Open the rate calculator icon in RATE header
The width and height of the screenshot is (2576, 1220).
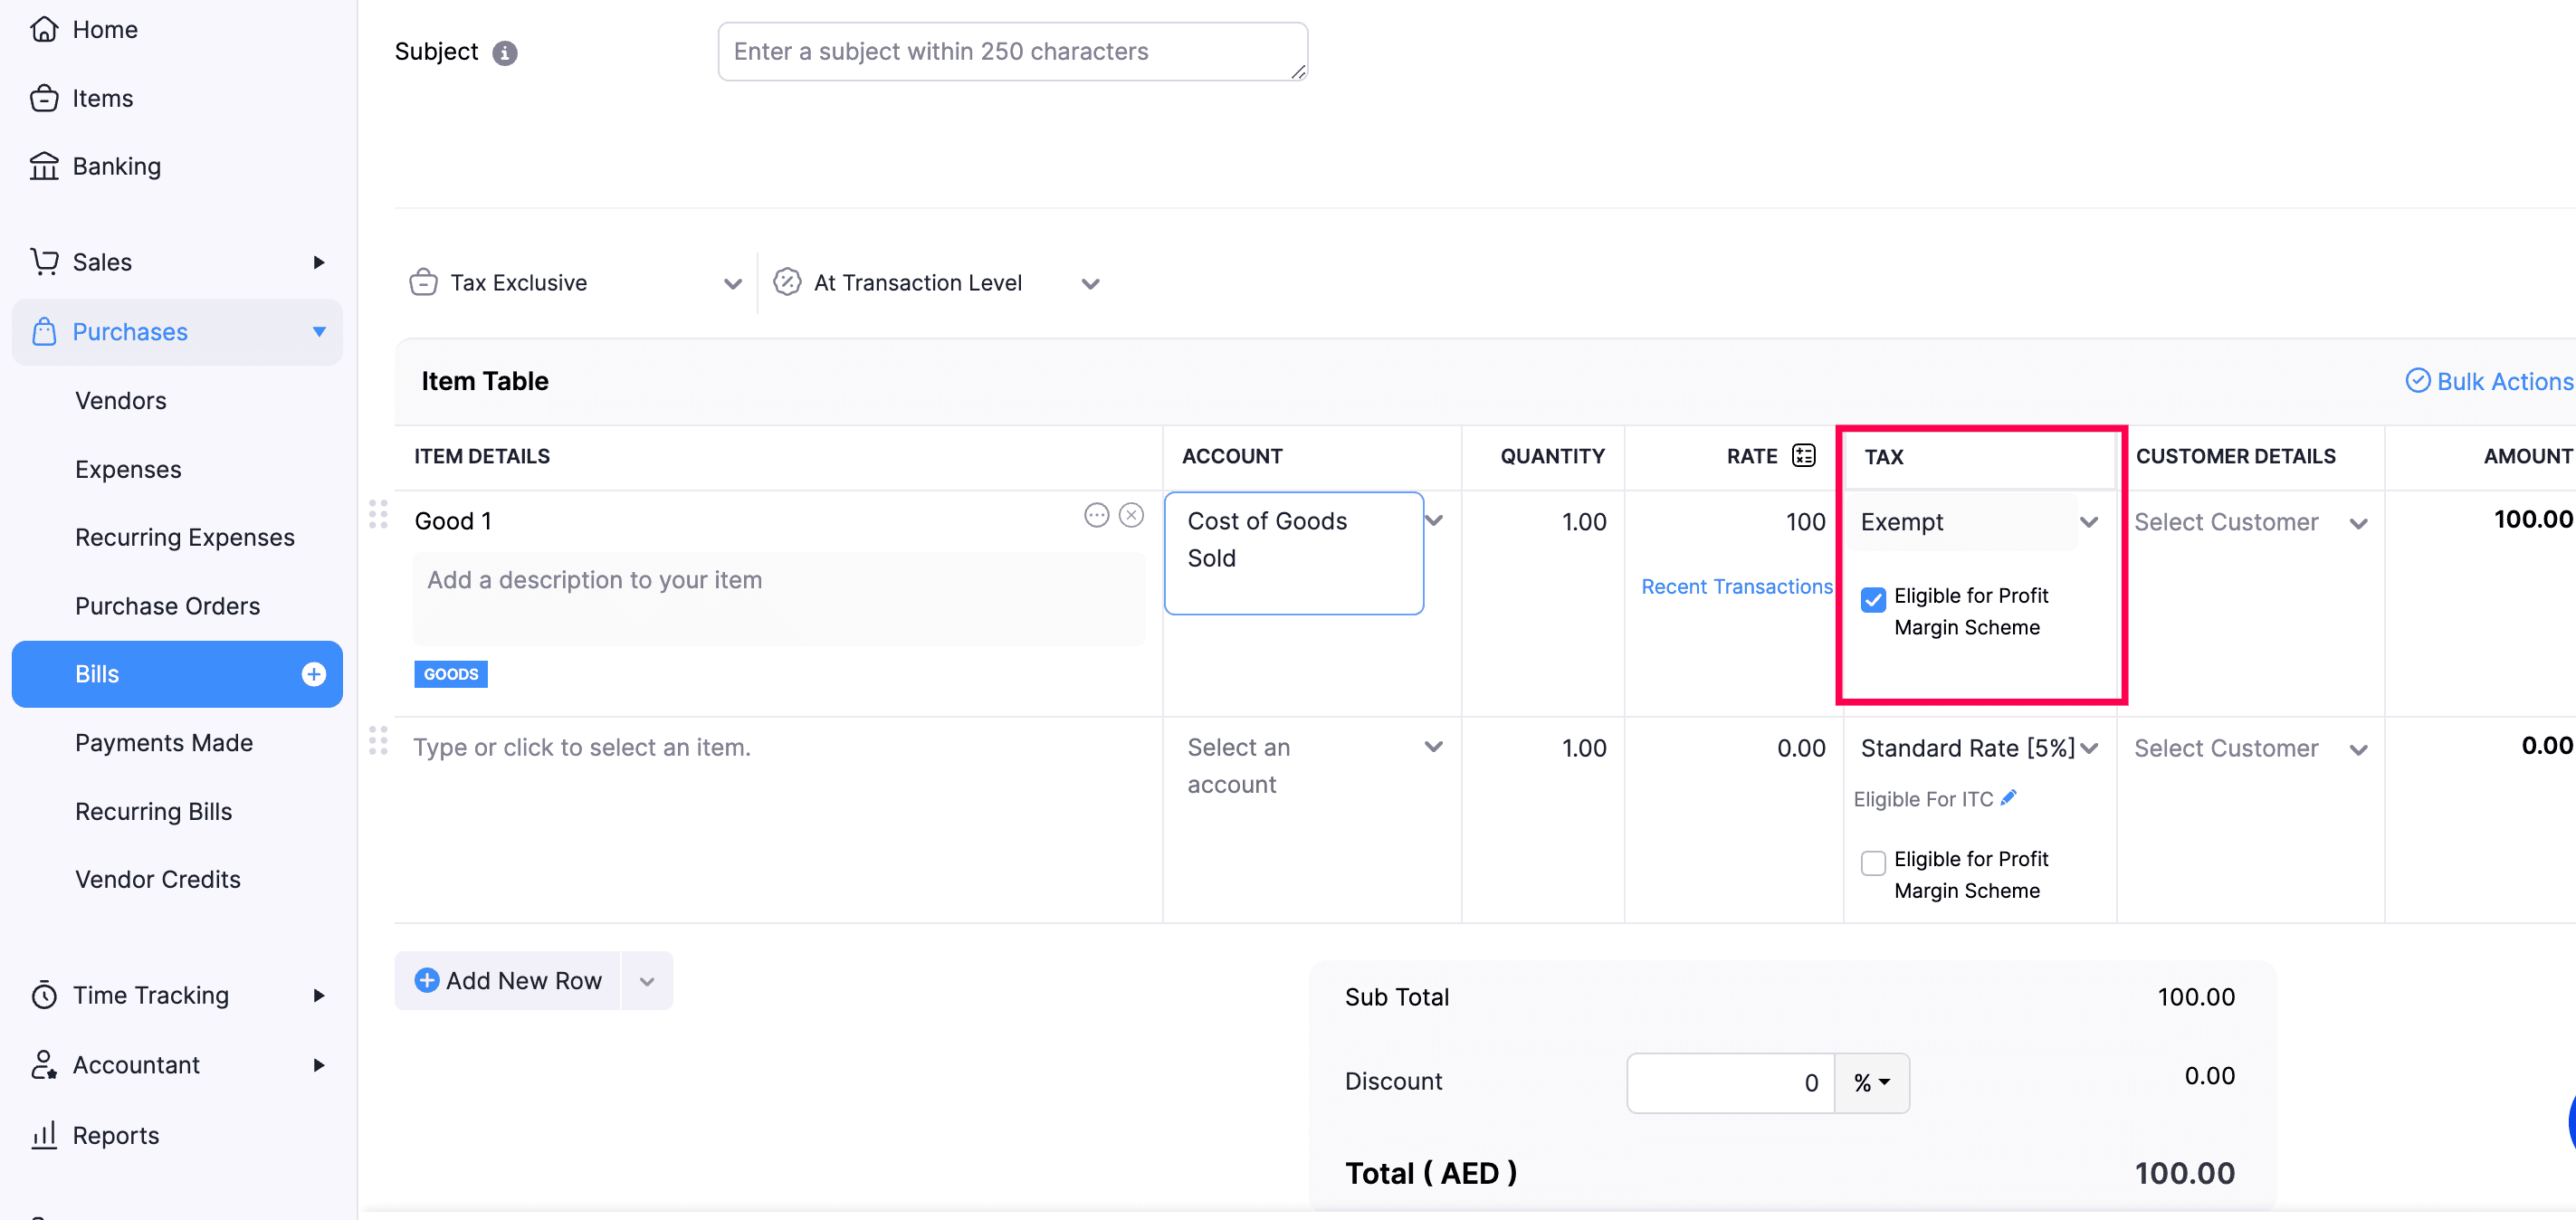coord(1804,456)
